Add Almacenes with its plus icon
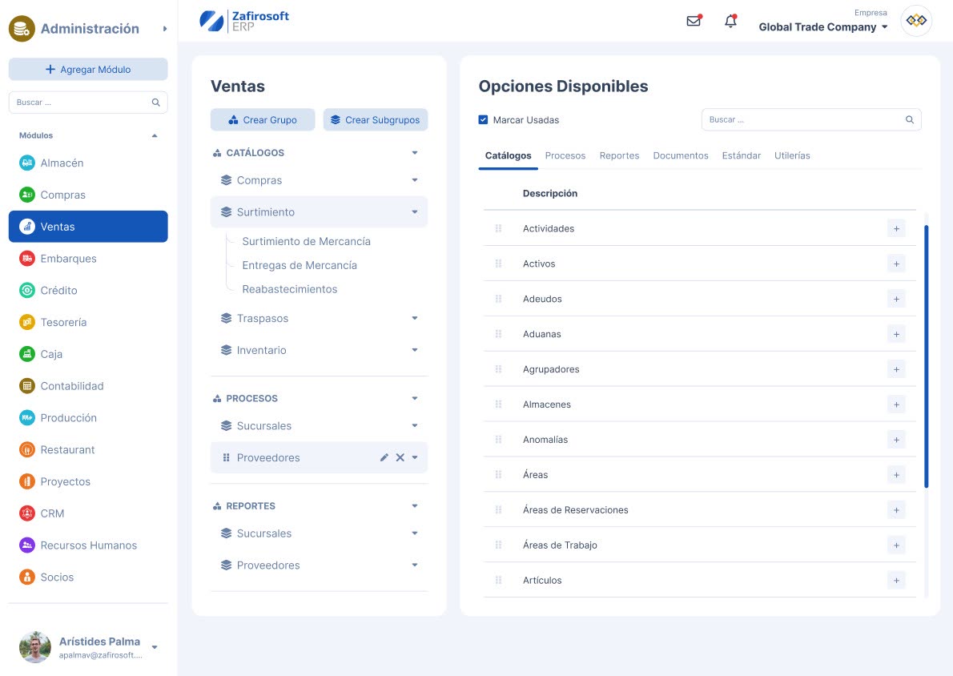 point(896,404)
